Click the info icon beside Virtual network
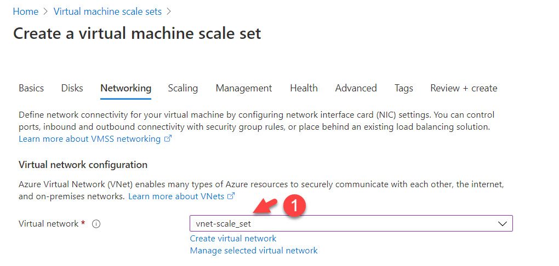Image resolution: width=559 pixels, height=266 pixels. click(x=96, y=224)
